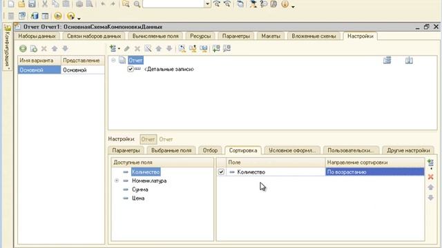Save with the floppy disk icon
The height and width of the screenshot is (248, 442).
tap(32, 4)
